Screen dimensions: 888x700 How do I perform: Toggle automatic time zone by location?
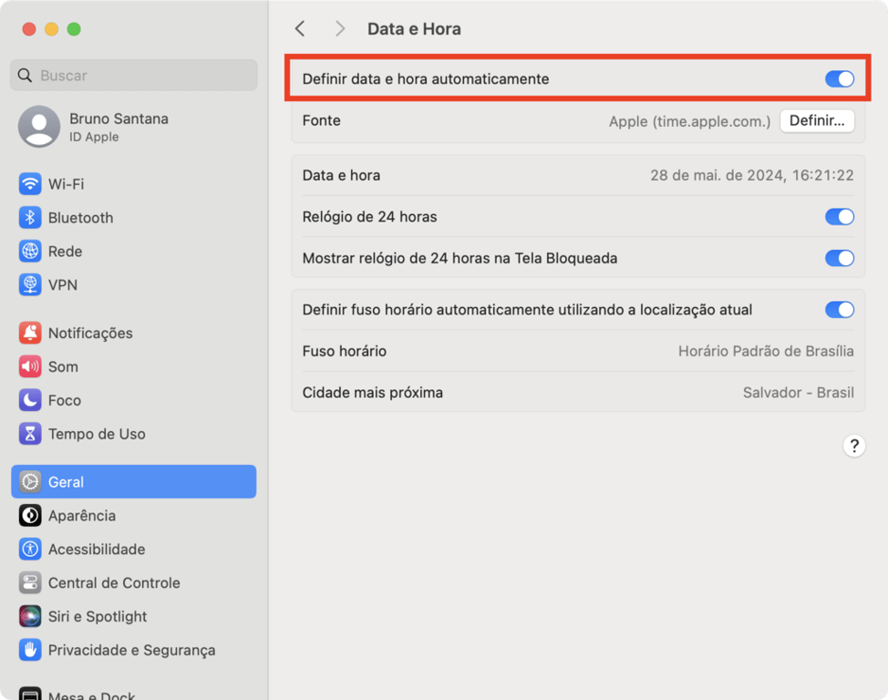(x=839, y=309)
